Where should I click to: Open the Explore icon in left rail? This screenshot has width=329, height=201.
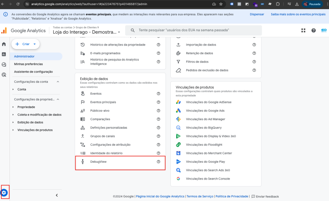(4, 64)
